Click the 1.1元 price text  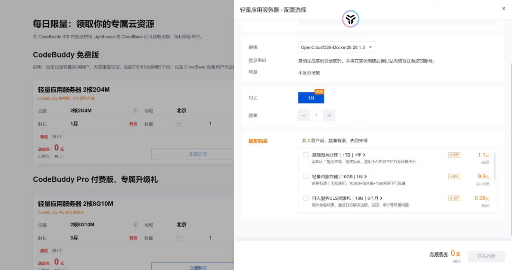click(484, 155)
